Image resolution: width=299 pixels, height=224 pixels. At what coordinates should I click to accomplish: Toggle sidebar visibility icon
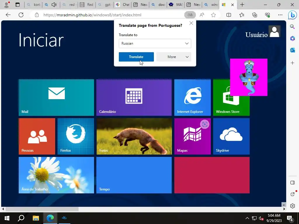(x=293, y=183)
